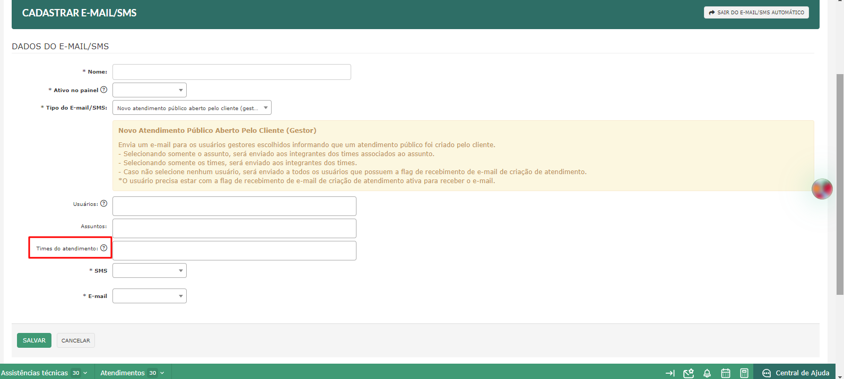Click the Assuntos multi-select field

tap(234, 228)
